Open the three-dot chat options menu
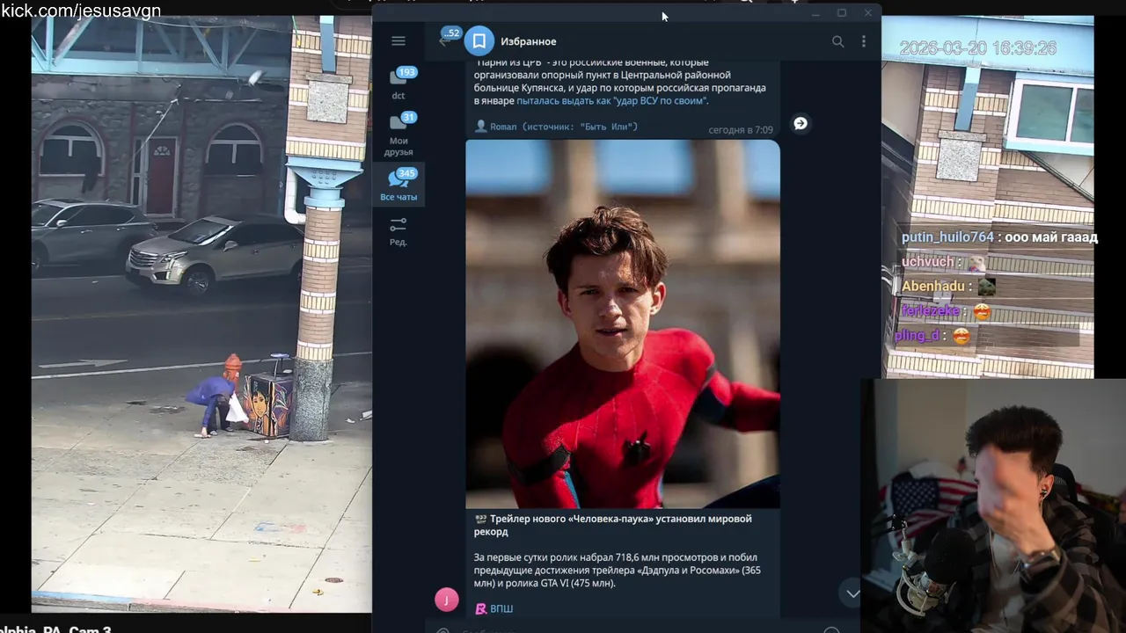1126x633 pixels. click(864, 41)
